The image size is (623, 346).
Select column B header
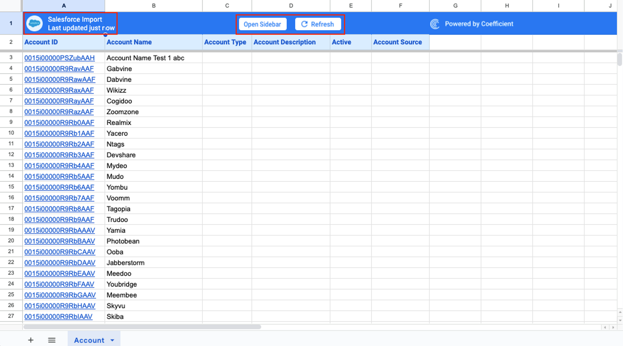(x=154, y=6)
